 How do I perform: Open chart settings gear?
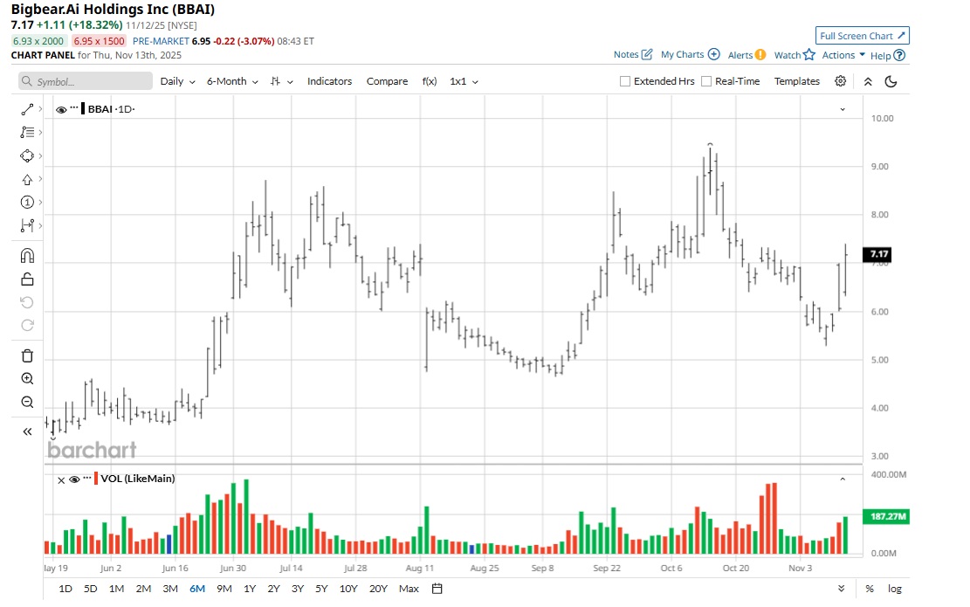(840, 81)
